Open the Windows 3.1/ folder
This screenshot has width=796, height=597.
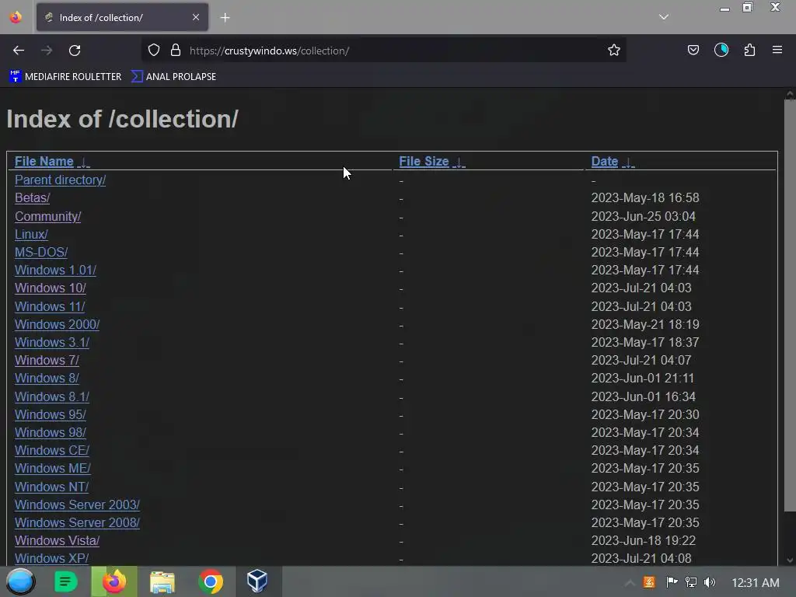[52, 343]
